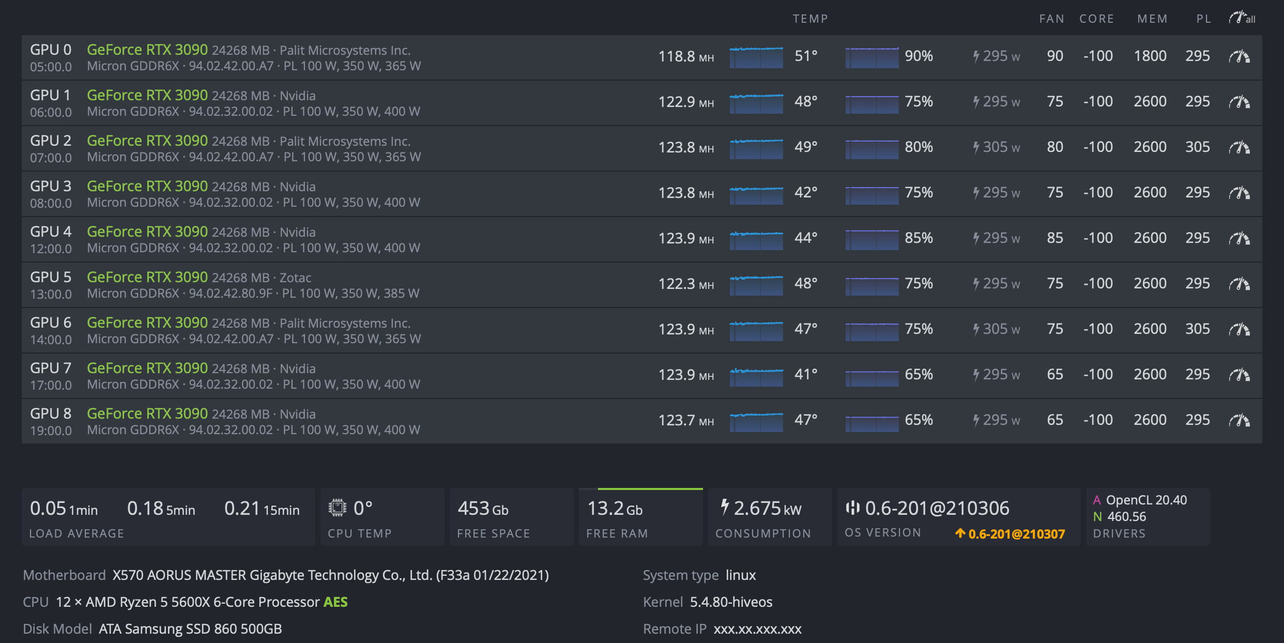The width and height of the screenshot is (1284, 643).
Task: Open overclock speedometer icon on GPU 3 row
Action: pyautogui.click(x=1239, y=193)
